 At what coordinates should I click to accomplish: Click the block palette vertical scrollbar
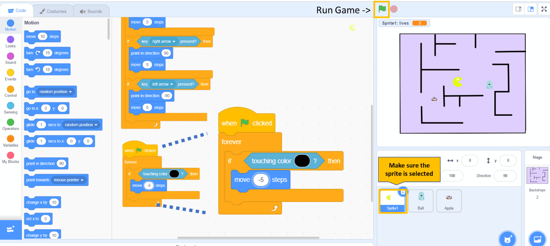109,29
